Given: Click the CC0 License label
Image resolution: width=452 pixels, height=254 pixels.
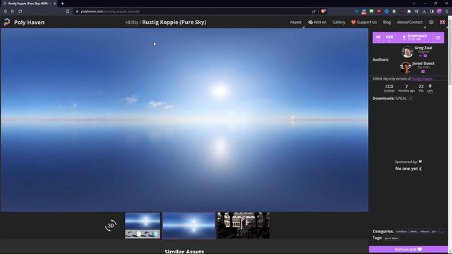Looking at the screenshot, I should (x=389, y=88).
